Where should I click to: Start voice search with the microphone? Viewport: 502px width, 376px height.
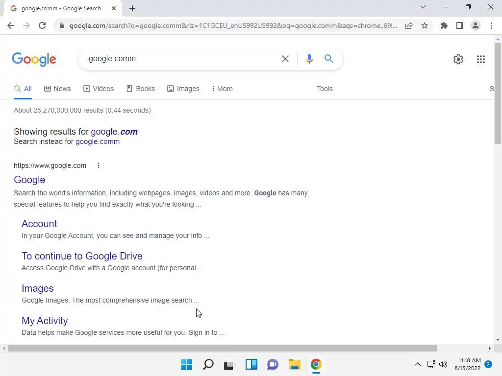click(309, 59)
